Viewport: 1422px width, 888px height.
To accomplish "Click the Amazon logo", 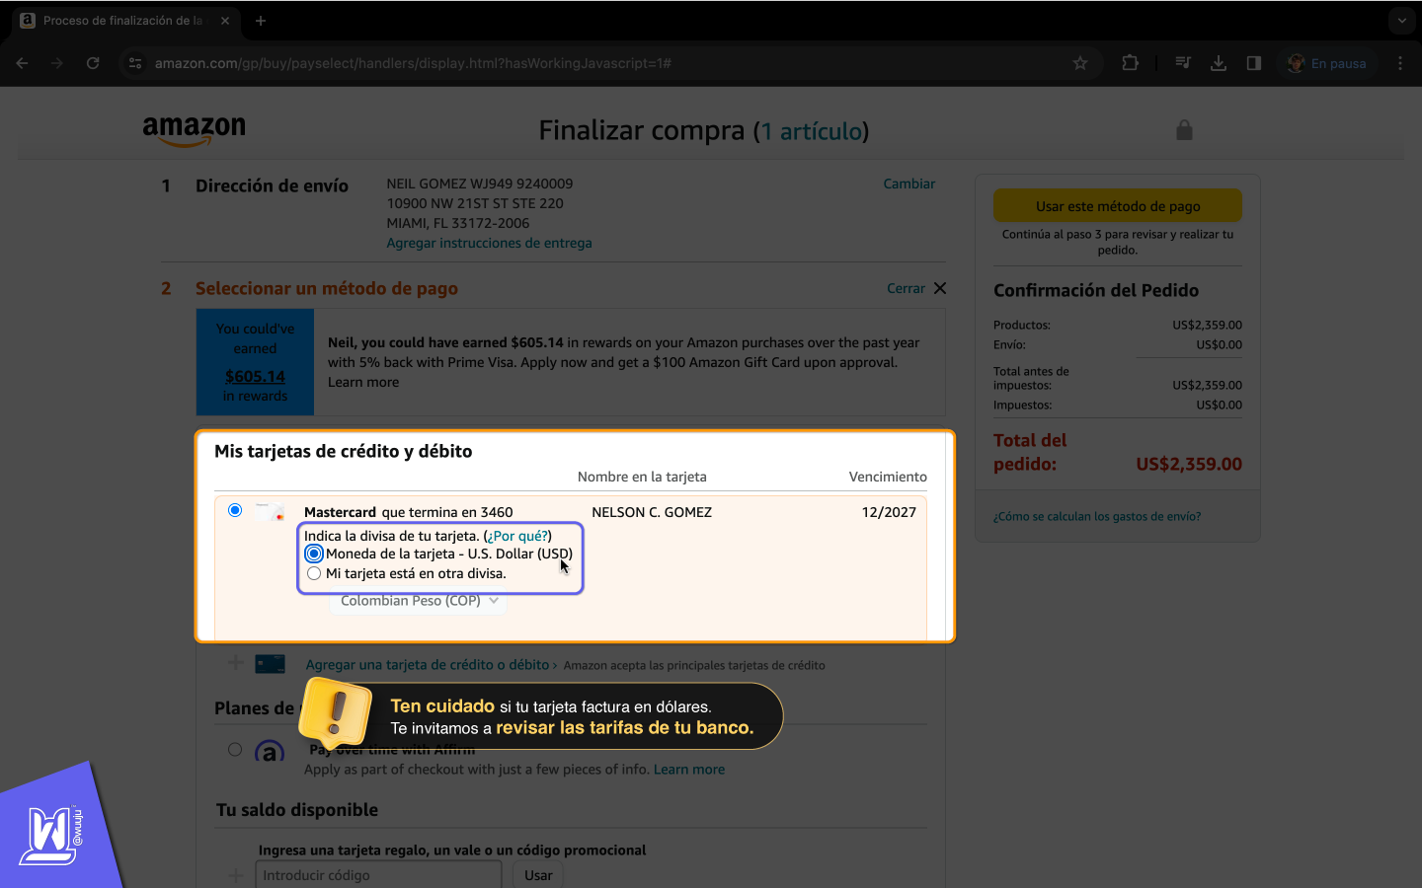I will pyautogui.click(x=194, y=130).
